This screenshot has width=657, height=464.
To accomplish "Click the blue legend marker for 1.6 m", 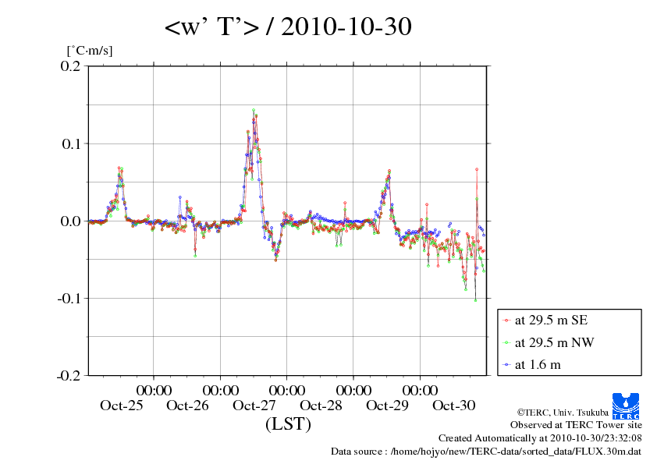I will pos(507,365).
